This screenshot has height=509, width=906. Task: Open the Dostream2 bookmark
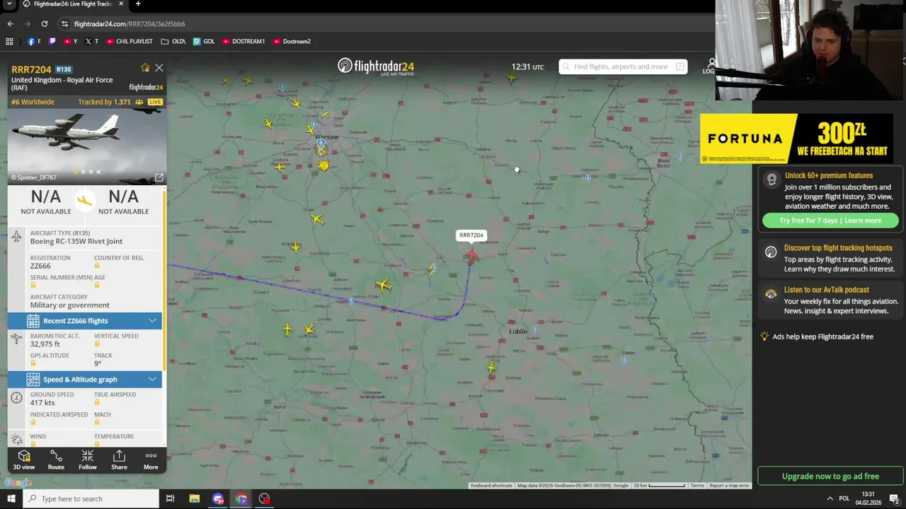(292, 42)
